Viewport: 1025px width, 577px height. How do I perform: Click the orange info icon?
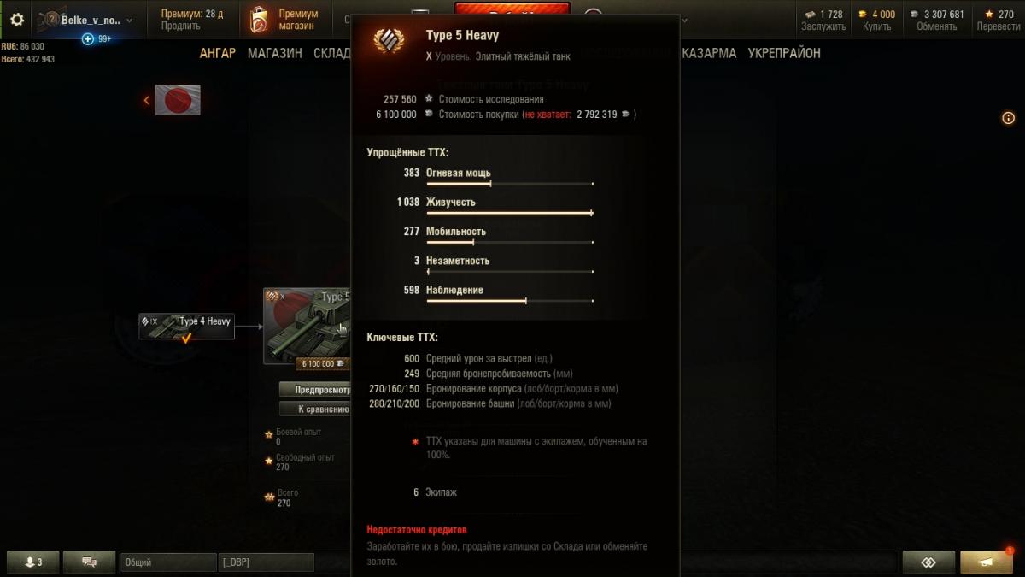click(x=1008, y=119)
